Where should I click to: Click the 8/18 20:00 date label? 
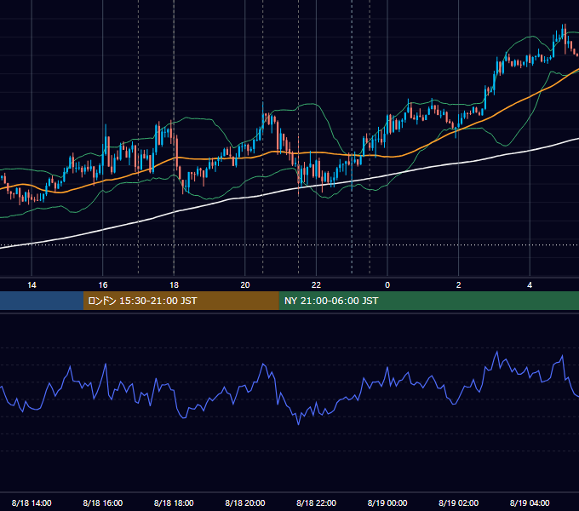pyautogui.click(x=245, y=502)
